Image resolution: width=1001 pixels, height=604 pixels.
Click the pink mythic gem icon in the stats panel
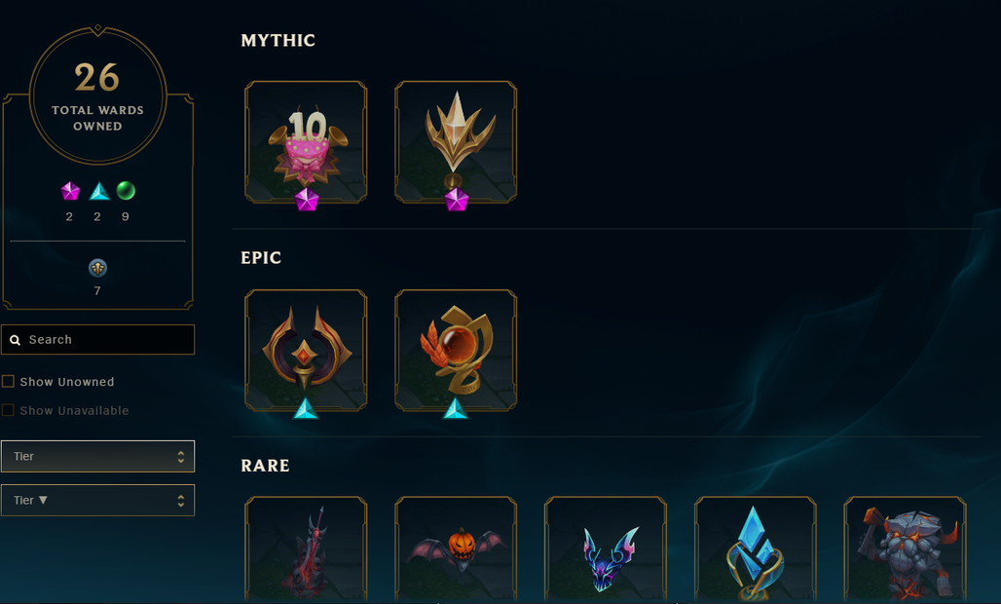point(70,191)
